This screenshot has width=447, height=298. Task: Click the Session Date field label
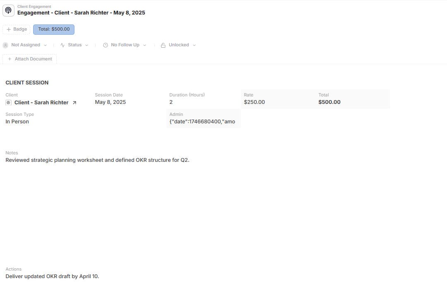(x=108, y=95)
